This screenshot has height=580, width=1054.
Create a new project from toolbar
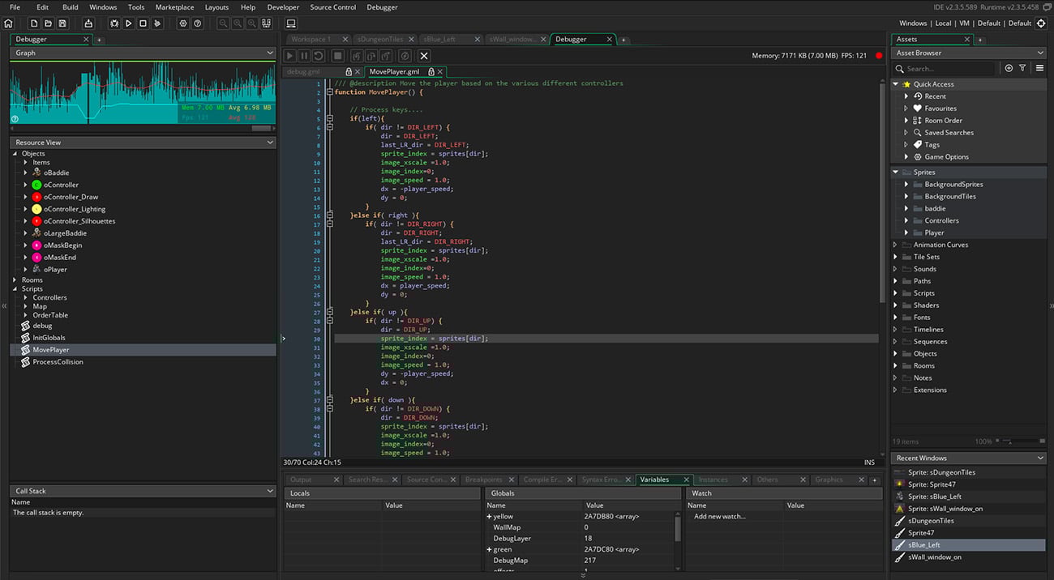[x=34, y=23]
